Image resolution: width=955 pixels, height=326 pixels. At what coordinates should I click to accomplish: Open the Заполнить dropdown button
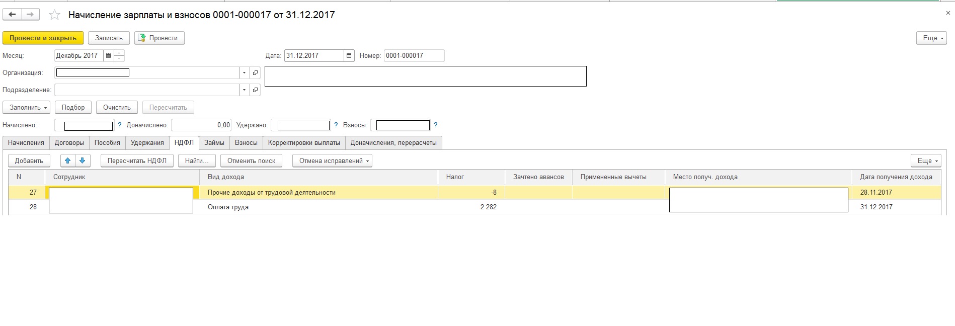click(28, 108)
